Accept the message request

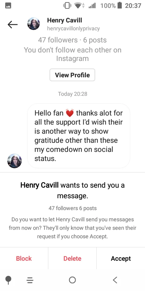[x=121, y=258]
